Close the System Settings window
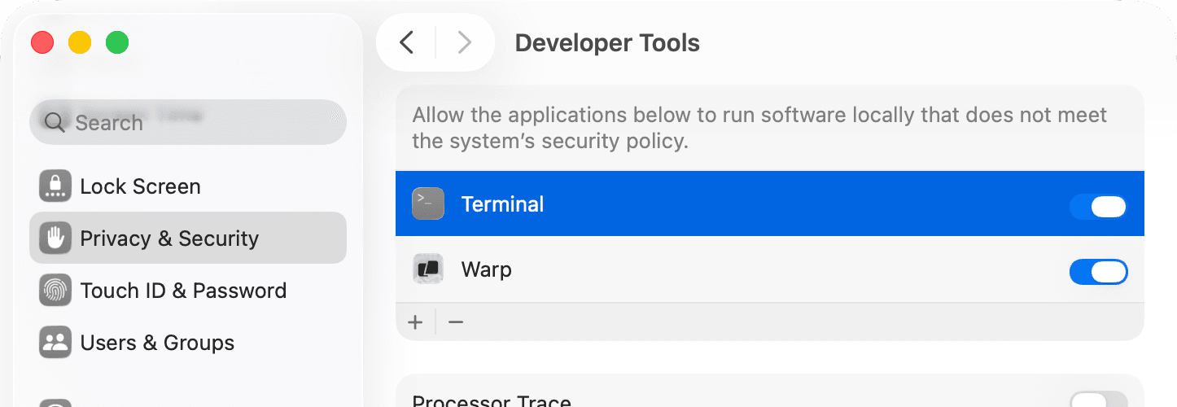This screenshot has width=1177, height=407. 42,42
